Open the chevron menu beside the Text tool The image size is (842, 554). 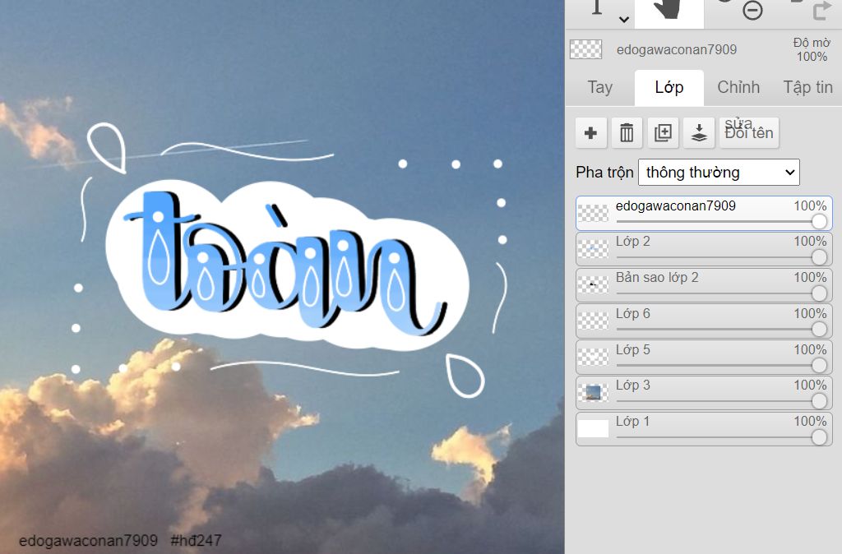pos(623,20)
